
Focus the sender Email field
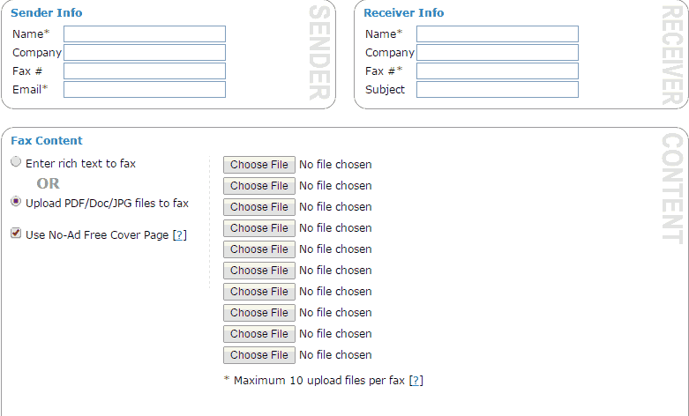pyautogui.click(x=145, y=90)
